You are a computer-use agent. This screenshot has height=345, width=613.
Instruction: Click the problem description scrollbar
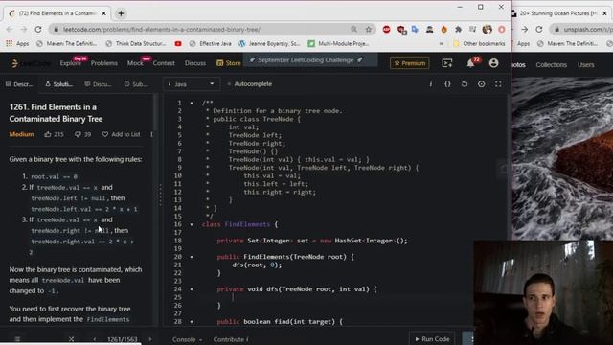[x=155, y=113]
